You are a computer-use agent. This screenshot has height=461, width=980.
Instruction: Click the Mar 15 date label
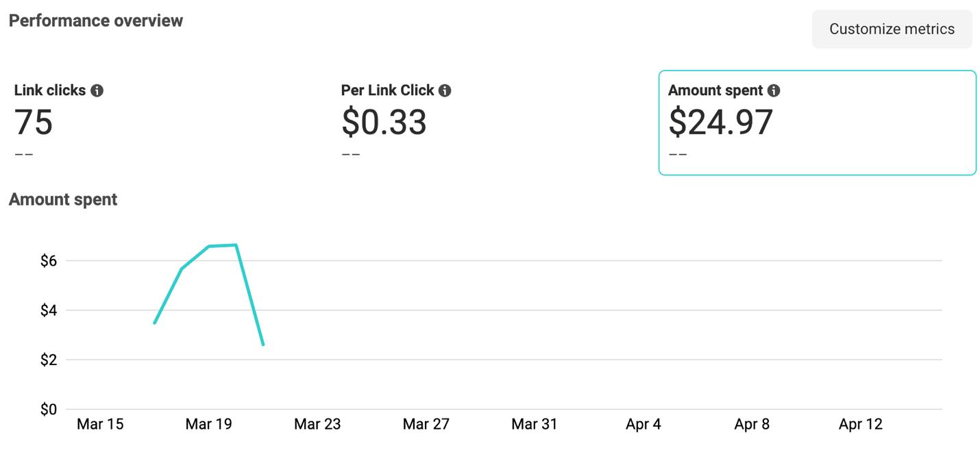tap(100, 424)
